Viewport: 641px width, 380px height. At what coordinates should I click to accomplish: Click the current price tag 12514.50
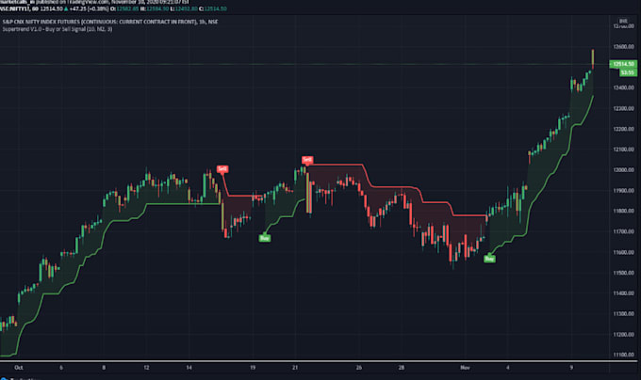(623, 64)
